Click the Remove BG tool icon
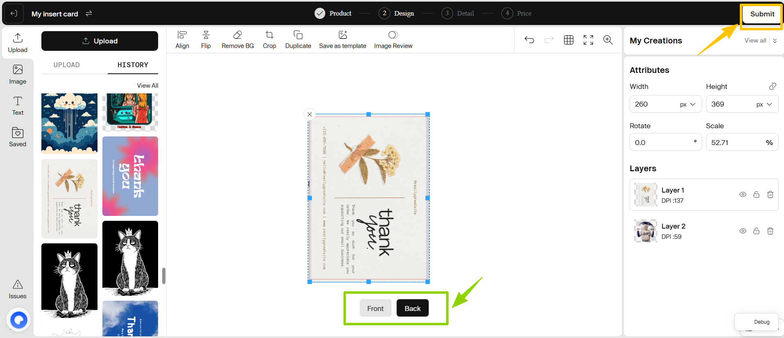 (238, 35)
